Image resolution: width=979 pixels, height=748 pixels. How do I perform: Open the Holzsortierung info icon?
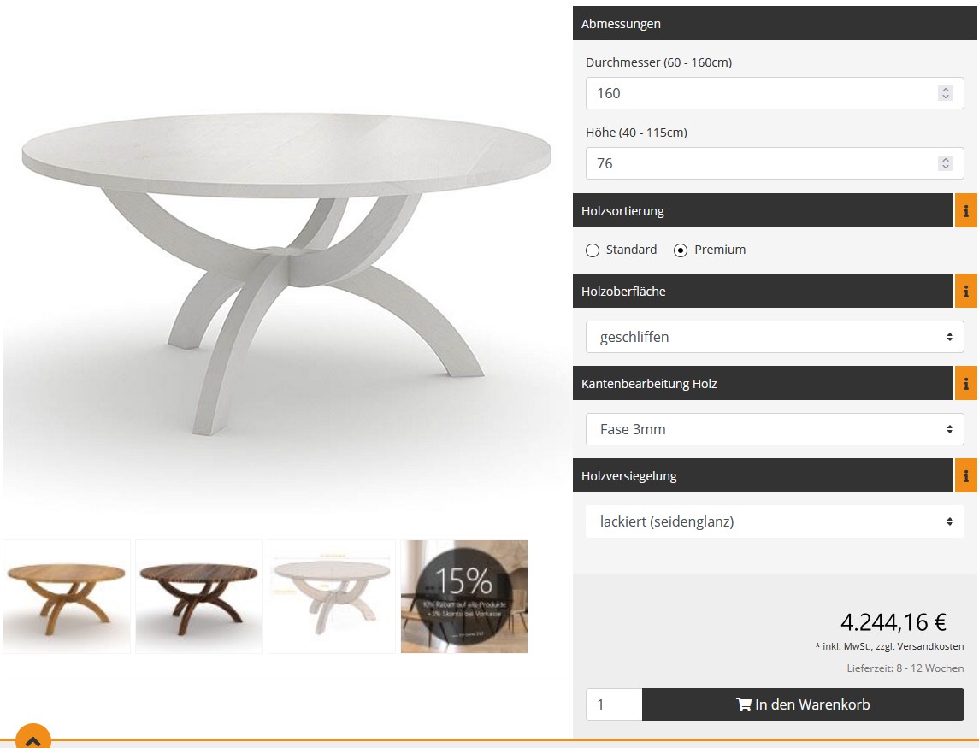click(965, 210)
